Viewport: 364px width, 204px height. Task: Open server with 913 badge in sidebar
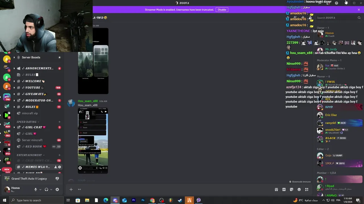(x=7, y=151)
